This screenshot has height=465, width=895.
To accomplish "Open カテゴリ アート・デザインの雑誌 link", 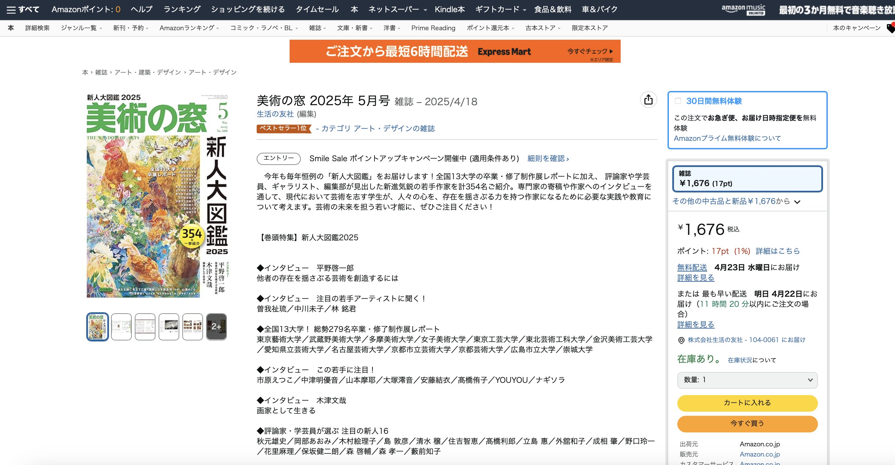I will click(378, 129).
